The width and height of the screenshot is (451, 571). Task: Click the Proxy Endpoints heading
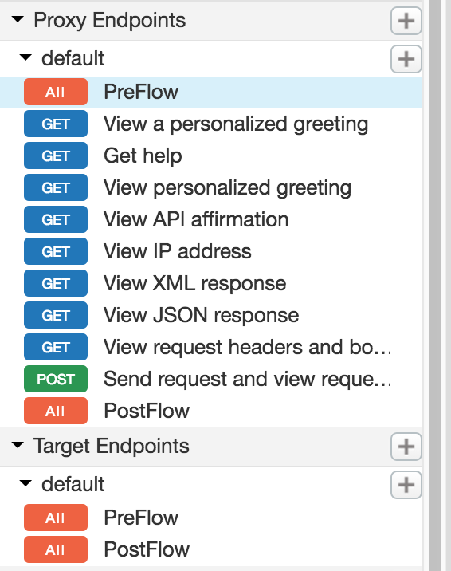pyautogui.click(x=109, y=20)
